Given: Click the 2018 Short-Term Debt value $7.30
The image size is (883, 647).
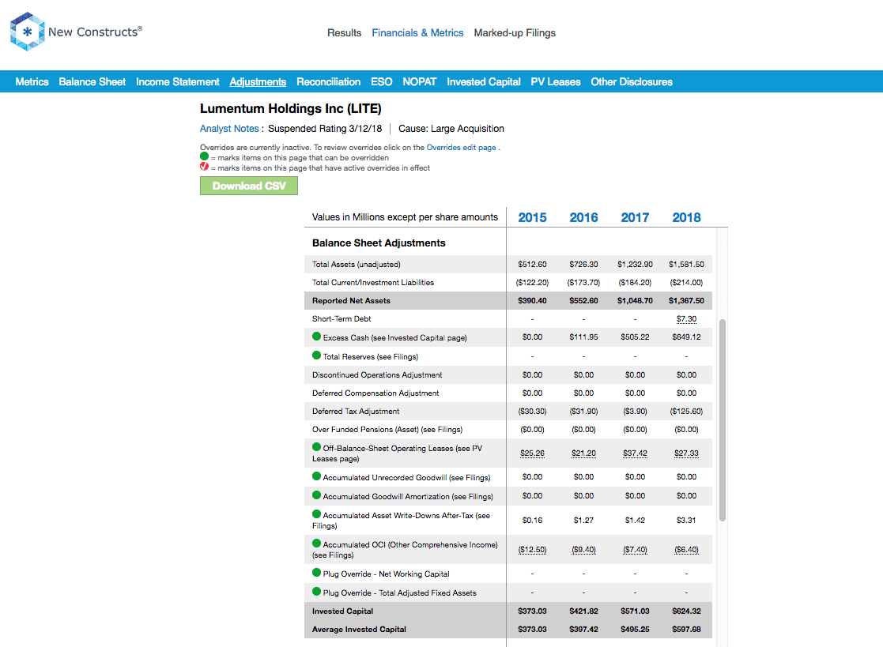Looking at the screenshot, I should click(686, 319).
